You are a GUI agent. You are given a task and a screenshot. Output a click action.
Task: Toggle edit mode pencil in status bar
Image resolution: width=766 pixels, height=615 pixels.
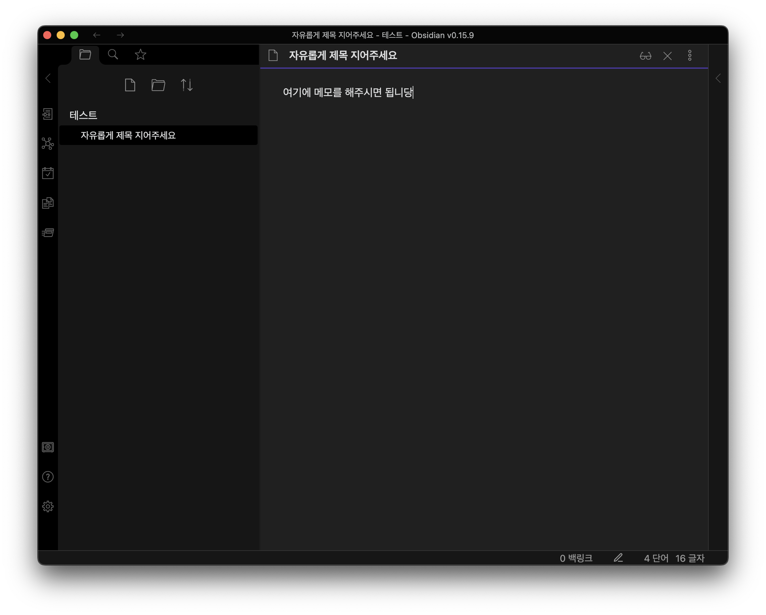coord(618,558)
